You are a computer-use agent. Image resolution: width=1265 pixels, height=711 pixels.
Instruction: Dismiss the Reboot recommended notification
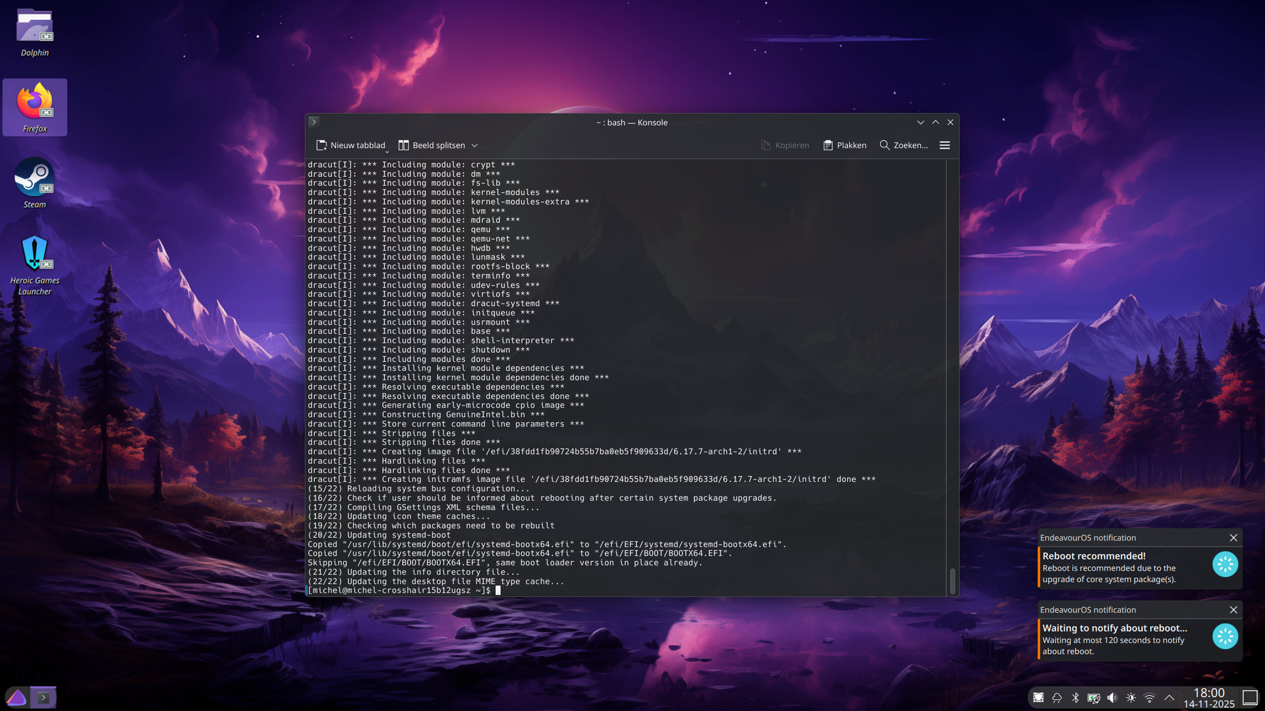1233,538
